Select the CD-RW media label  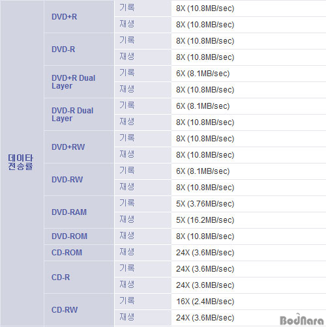(65, 310)
